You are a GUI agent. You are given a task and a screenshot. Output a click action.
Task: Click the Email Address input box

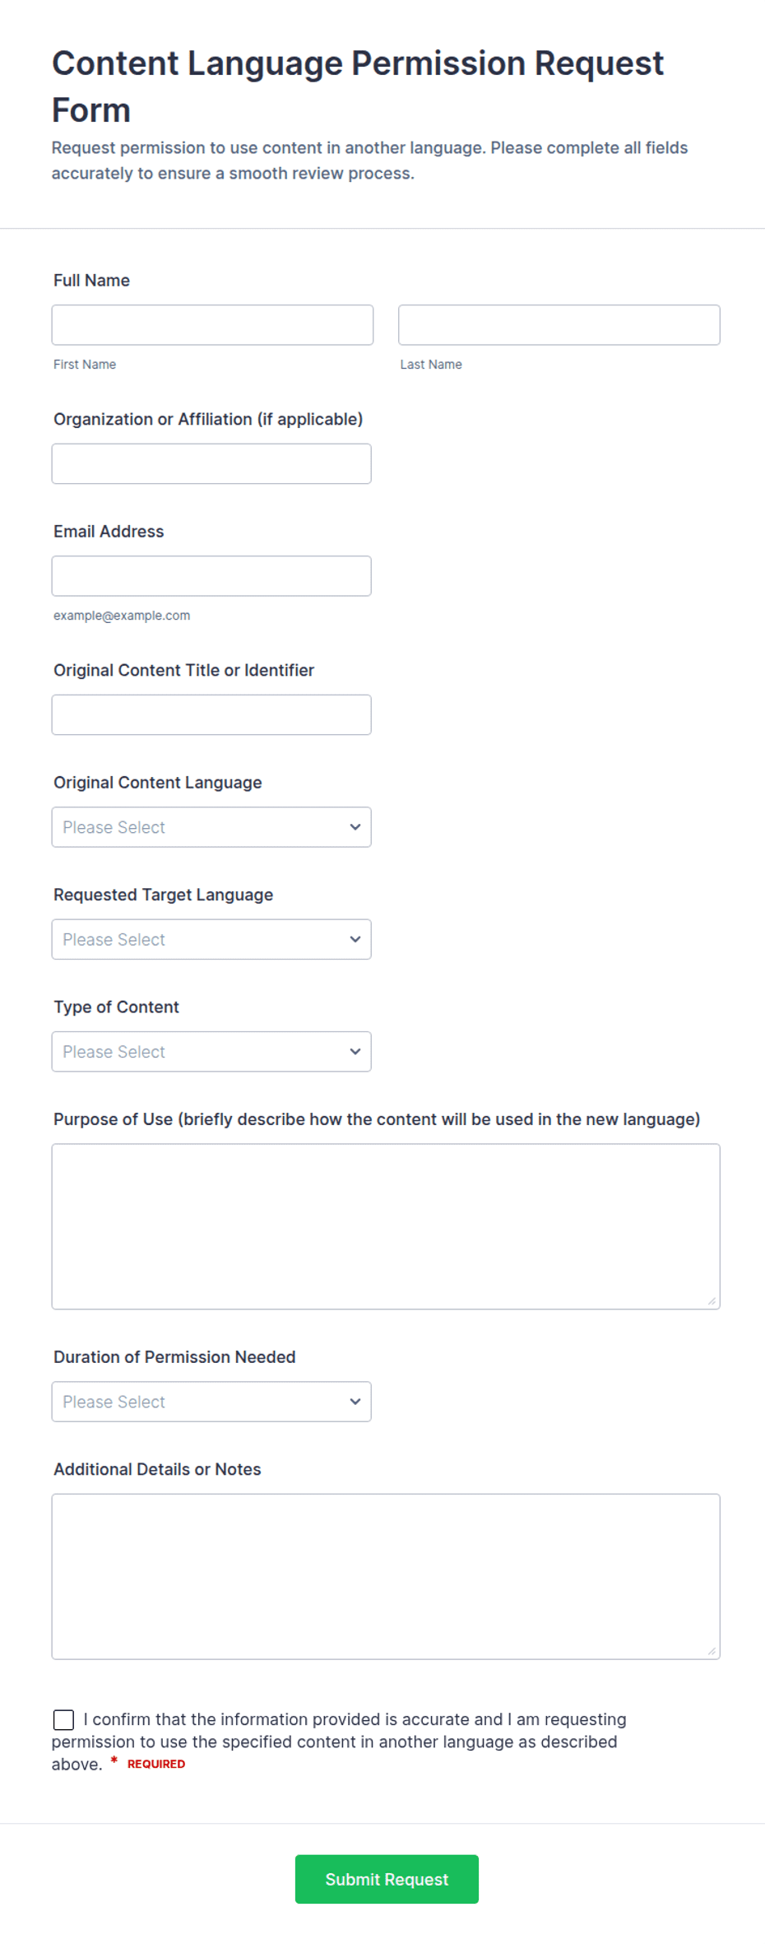pos(211,576)
